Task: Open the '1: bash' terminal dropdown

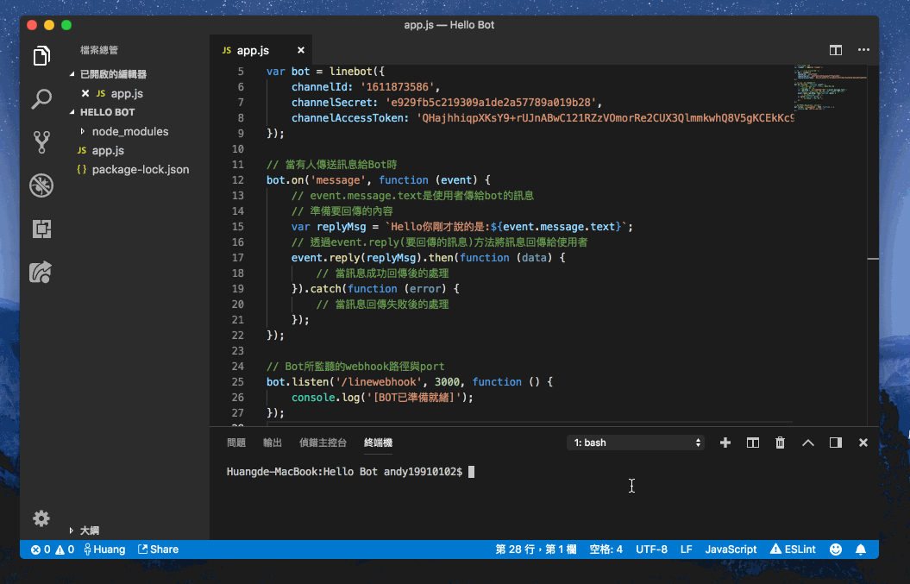Action: click(x=636, y=443)
